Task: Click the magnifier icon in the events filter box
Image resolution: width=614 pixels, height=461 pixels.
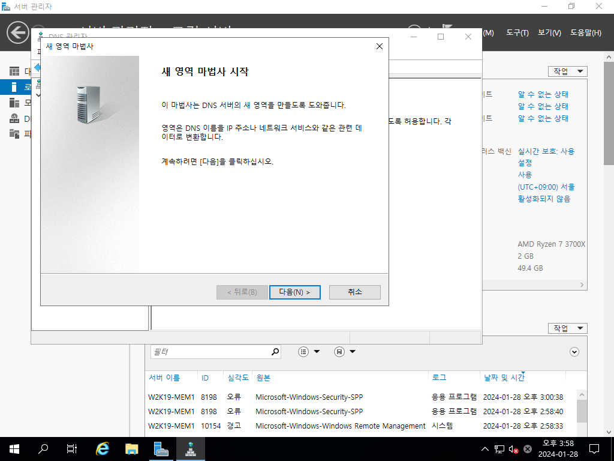Action: 275,352
